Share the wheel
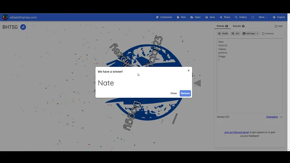 coord(225,17)
